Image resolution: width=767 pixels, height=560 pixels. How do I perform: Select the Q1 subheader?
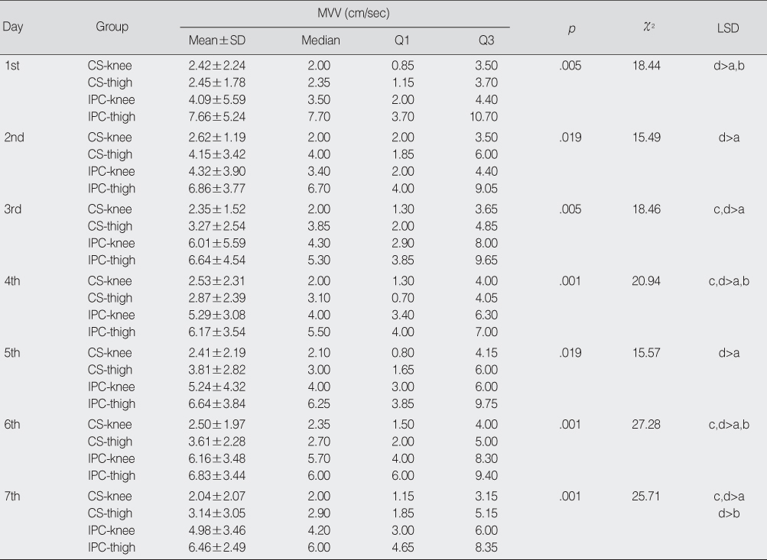tap(401, 40)
